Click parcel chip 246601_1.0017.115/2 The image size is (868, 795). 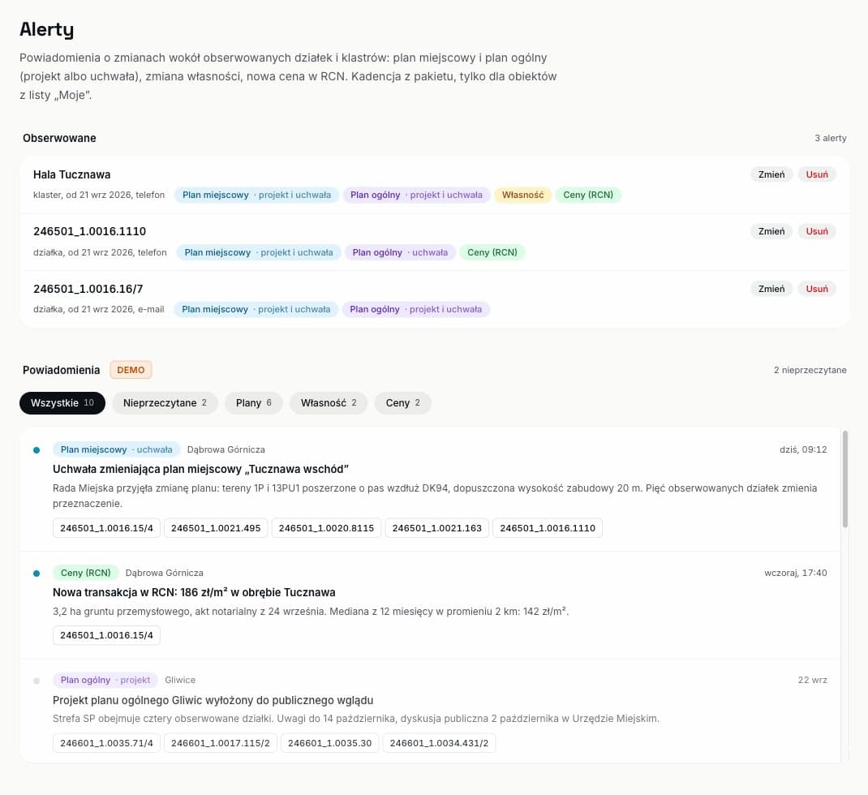pos(221,743)
